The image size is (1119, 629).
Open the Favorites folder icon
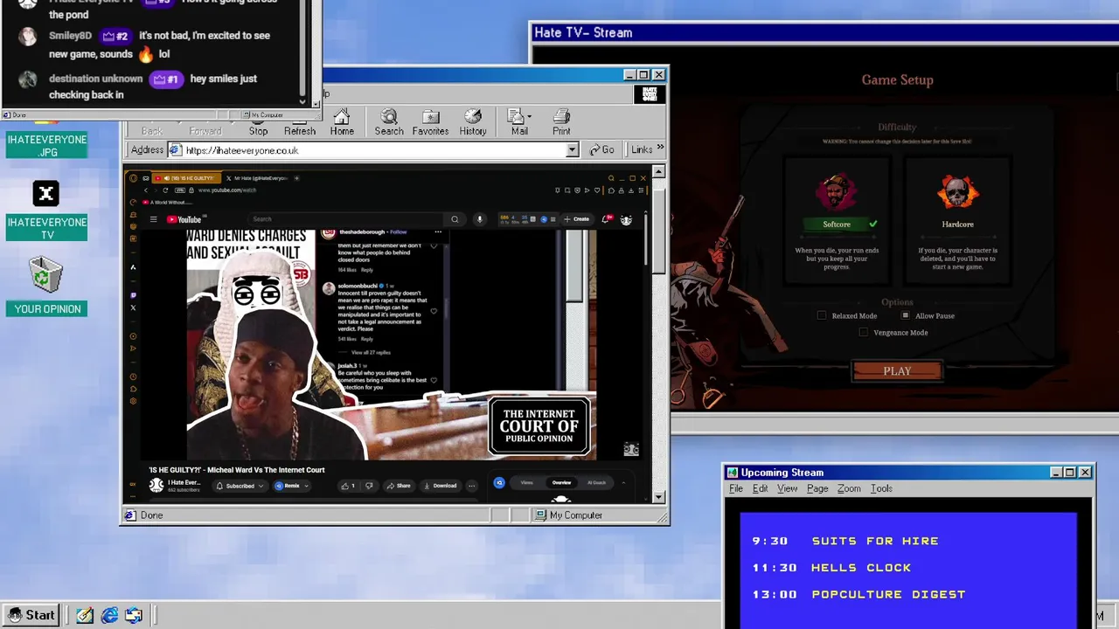(430, 121)
